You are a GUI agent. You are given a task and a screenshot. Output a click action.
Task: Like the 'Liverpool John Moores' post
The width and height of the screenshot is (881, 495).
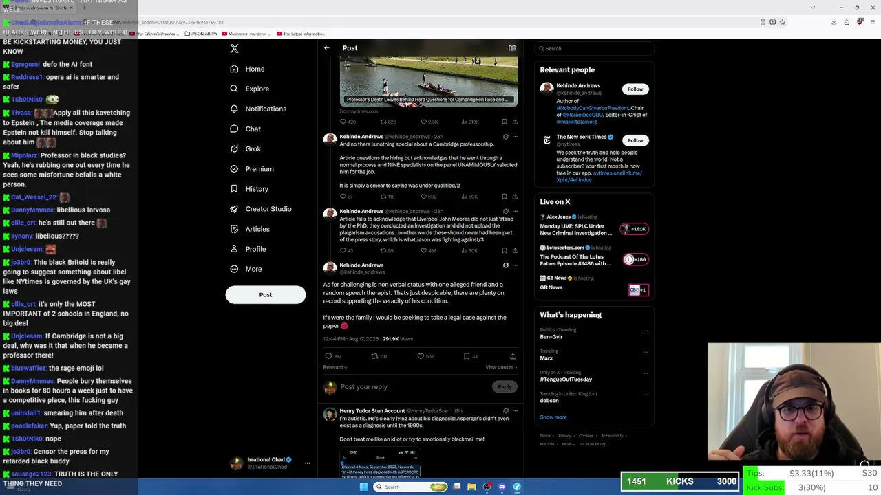(x=423, y=250)
